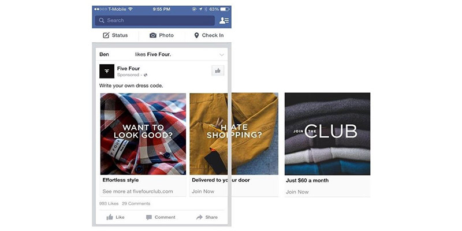Open the Five Four page name link
Image resolution: width=462 pixels, height=231 pixels.
[128, 68]
